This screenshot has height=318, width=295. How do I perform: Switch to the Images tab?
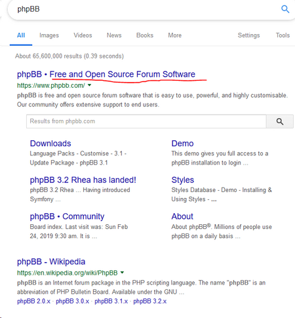pyautogui.click(x=49, y=35)
